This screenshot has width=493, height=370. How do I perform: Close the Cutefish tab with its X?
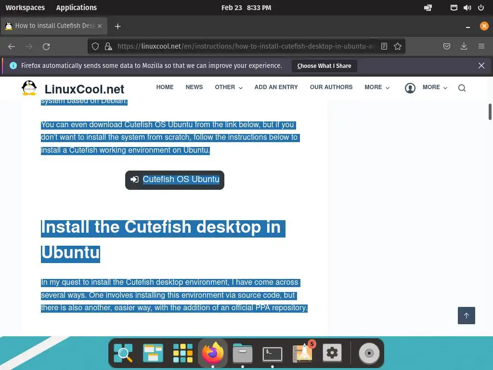click(100, 26)
